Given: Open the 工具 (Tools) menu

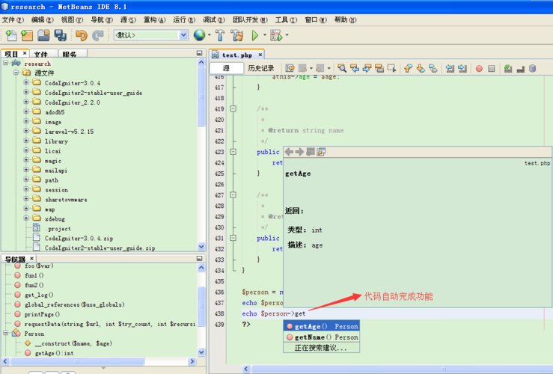Looking at the screenshot, I should click(287, 19).
